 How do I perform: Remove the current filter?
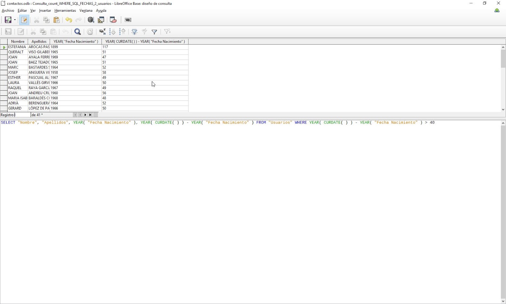pyautogui.click(x=167, y=32)
